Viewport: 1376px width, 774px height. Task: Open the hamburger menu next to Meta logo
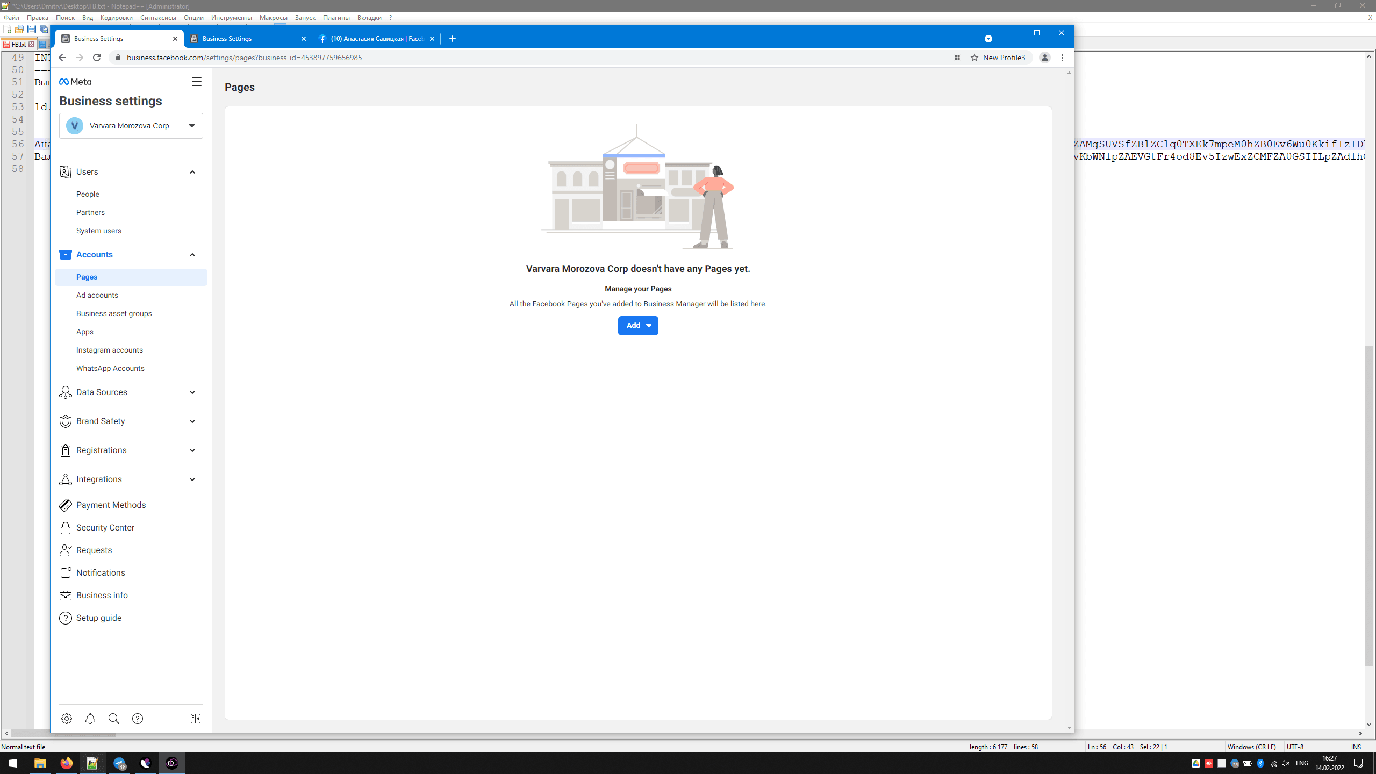coord(196,82)
